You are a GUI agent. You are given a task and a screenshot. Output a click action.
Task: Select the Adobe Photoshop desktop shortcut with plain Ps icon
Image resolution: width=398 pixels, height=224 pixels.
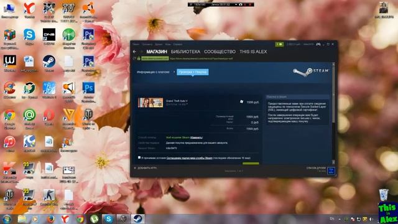coord(88,91)
